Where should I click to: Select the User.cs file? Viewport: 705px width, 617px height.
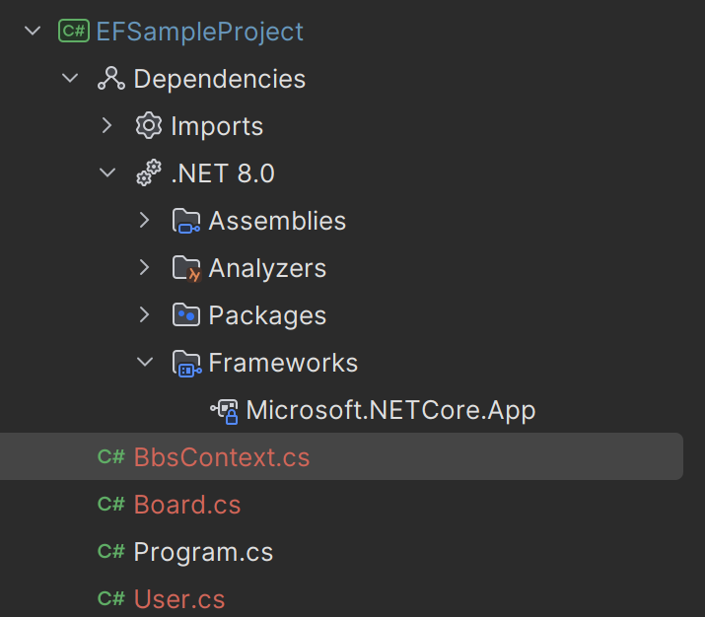178,599
